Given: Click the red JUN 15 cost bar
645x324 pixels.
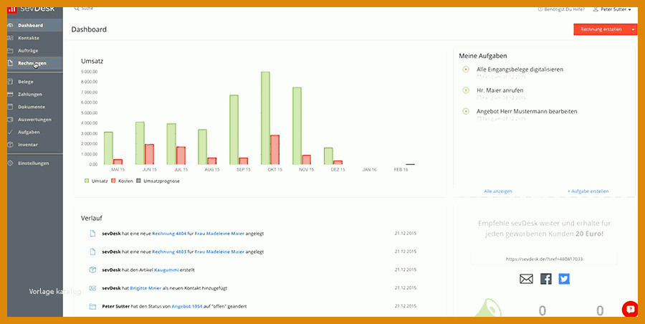Looking at the screenshot, I should click(149, 154).
